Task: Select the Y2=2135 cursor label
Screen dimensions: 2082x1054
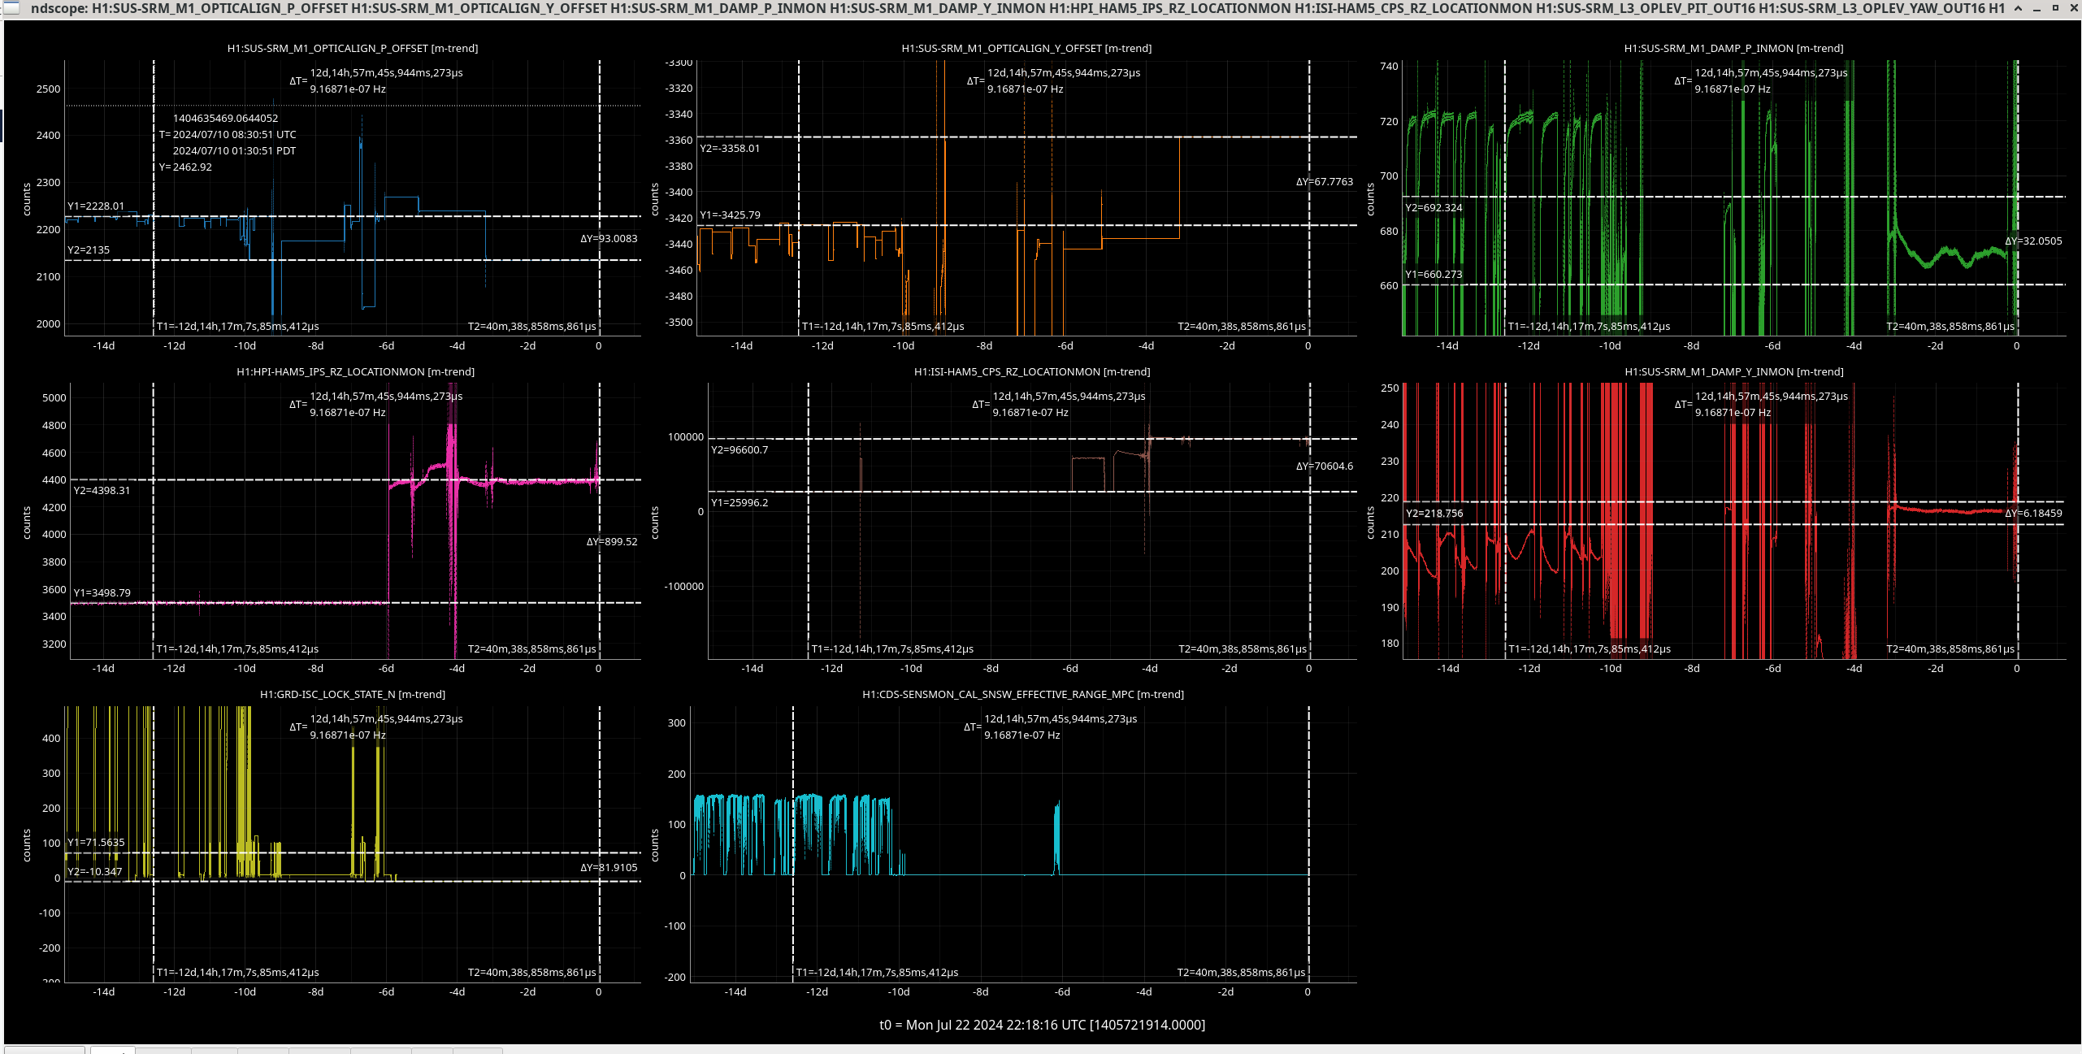Action: 89,250
